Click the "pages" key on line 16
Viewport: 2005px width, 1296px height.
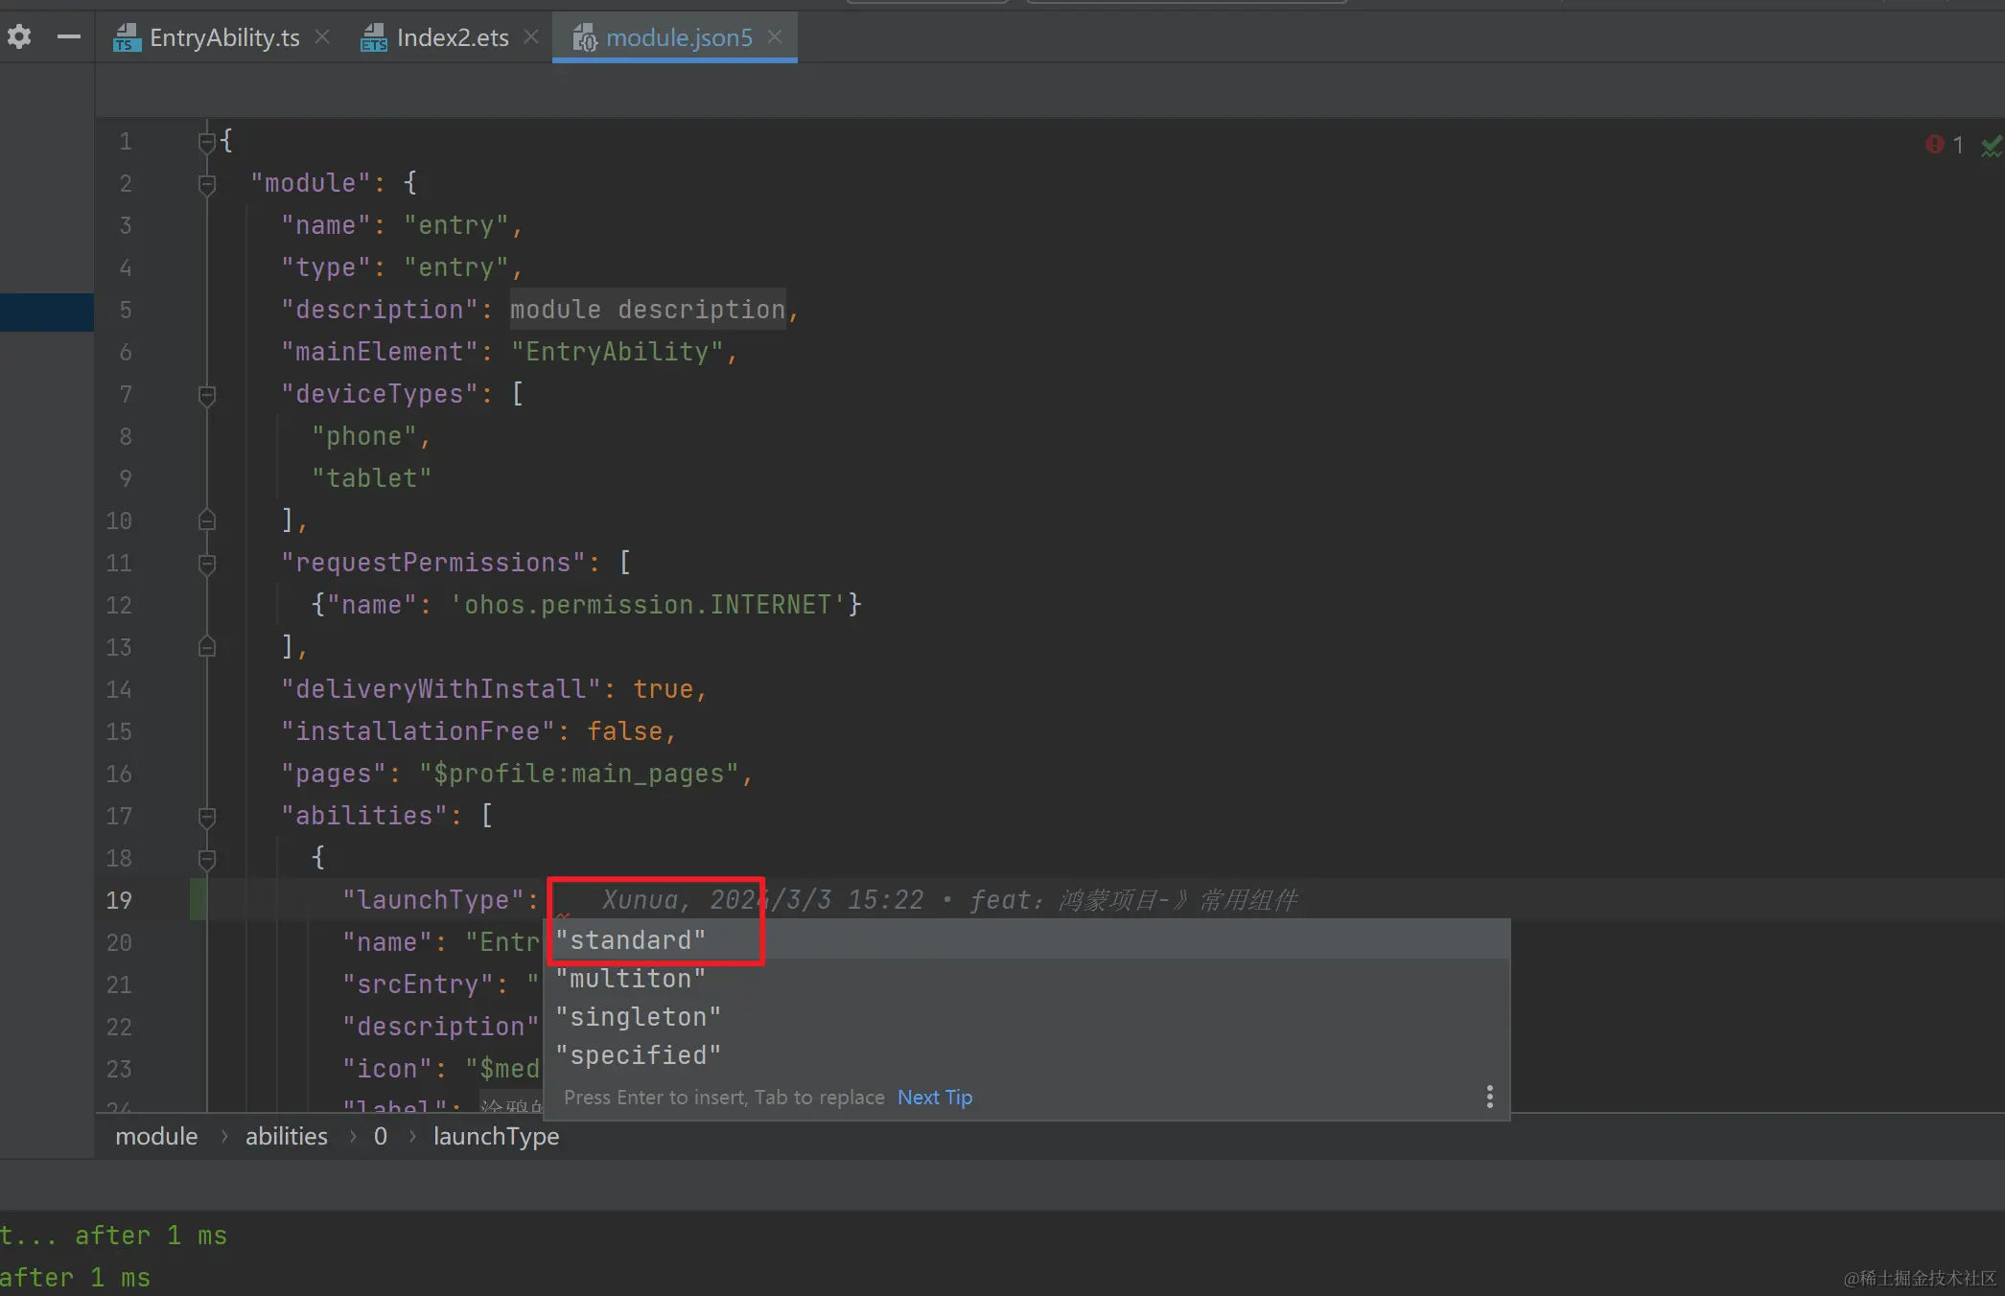pos(333,774)
